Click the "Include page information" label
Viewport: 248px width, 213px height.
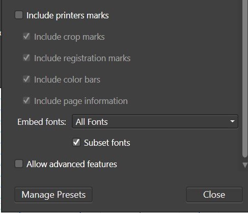point(81,101)
